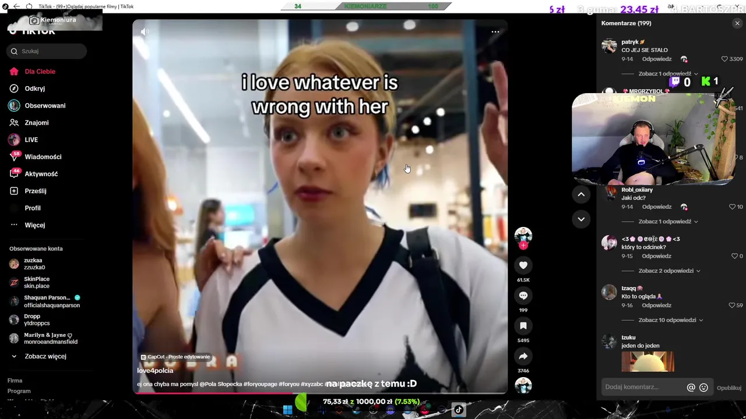Open the three-dot options menu on the video
Viewport: 746px width, 419px height.
[x=495, y=32]
